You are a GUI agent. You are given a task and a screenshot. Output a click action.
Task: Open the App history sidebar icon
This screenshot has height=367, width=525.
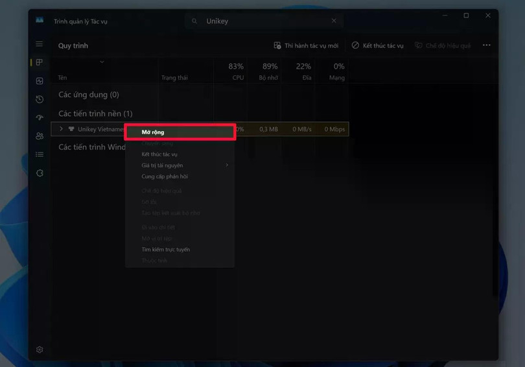(40, 99)
